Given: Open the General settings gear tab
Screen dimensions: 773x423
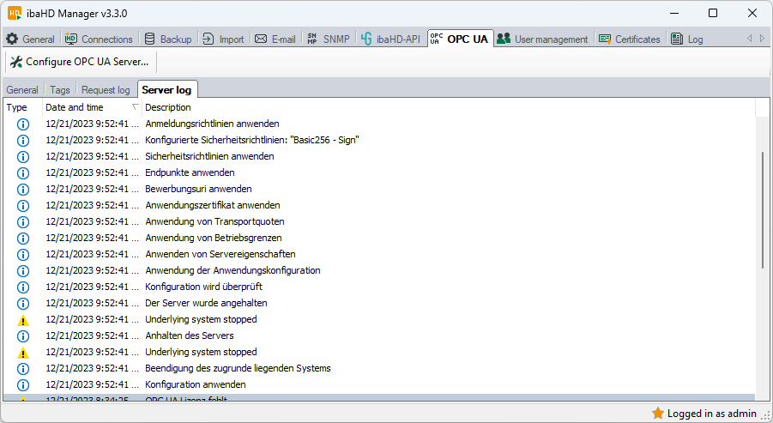Looking at the screenshot, I should [x=12, y=39].
